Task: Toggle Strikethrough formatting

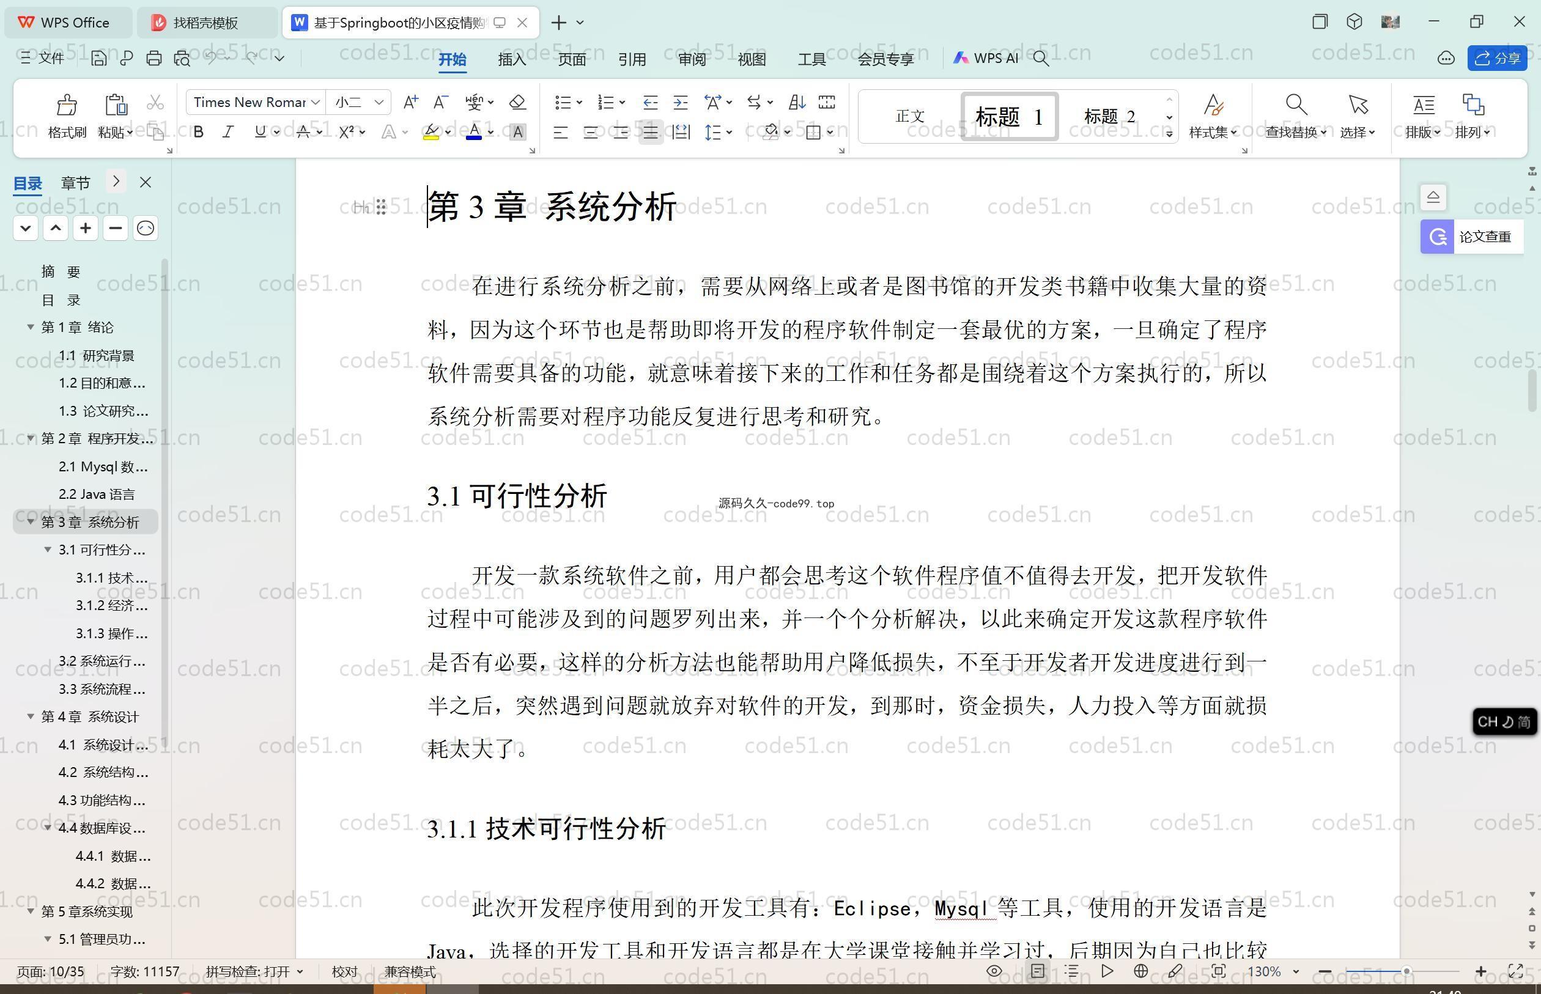Action: pyautogui.click(x=303, y=132)
